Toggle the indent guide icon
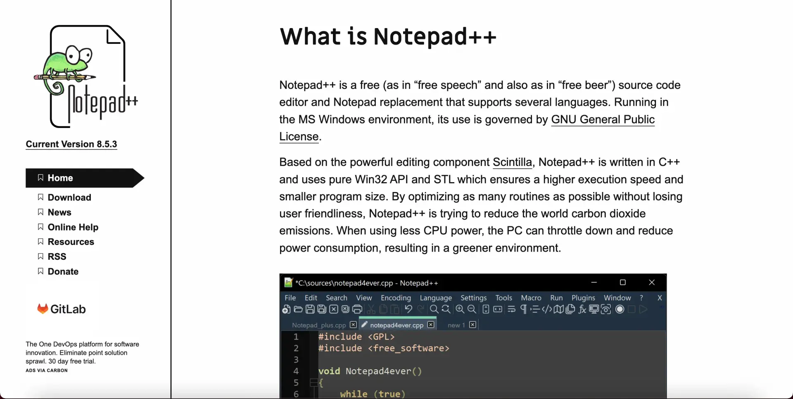The width and height of the screenshot is (793, 399). 535,309
